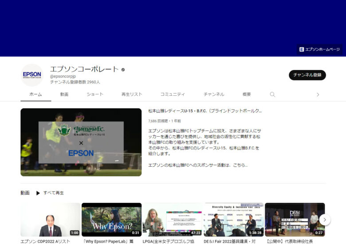The image size is (346, 244).
Task: Click the 7,686 回視聴・1 年前 view count
Action: coord(165,121)
